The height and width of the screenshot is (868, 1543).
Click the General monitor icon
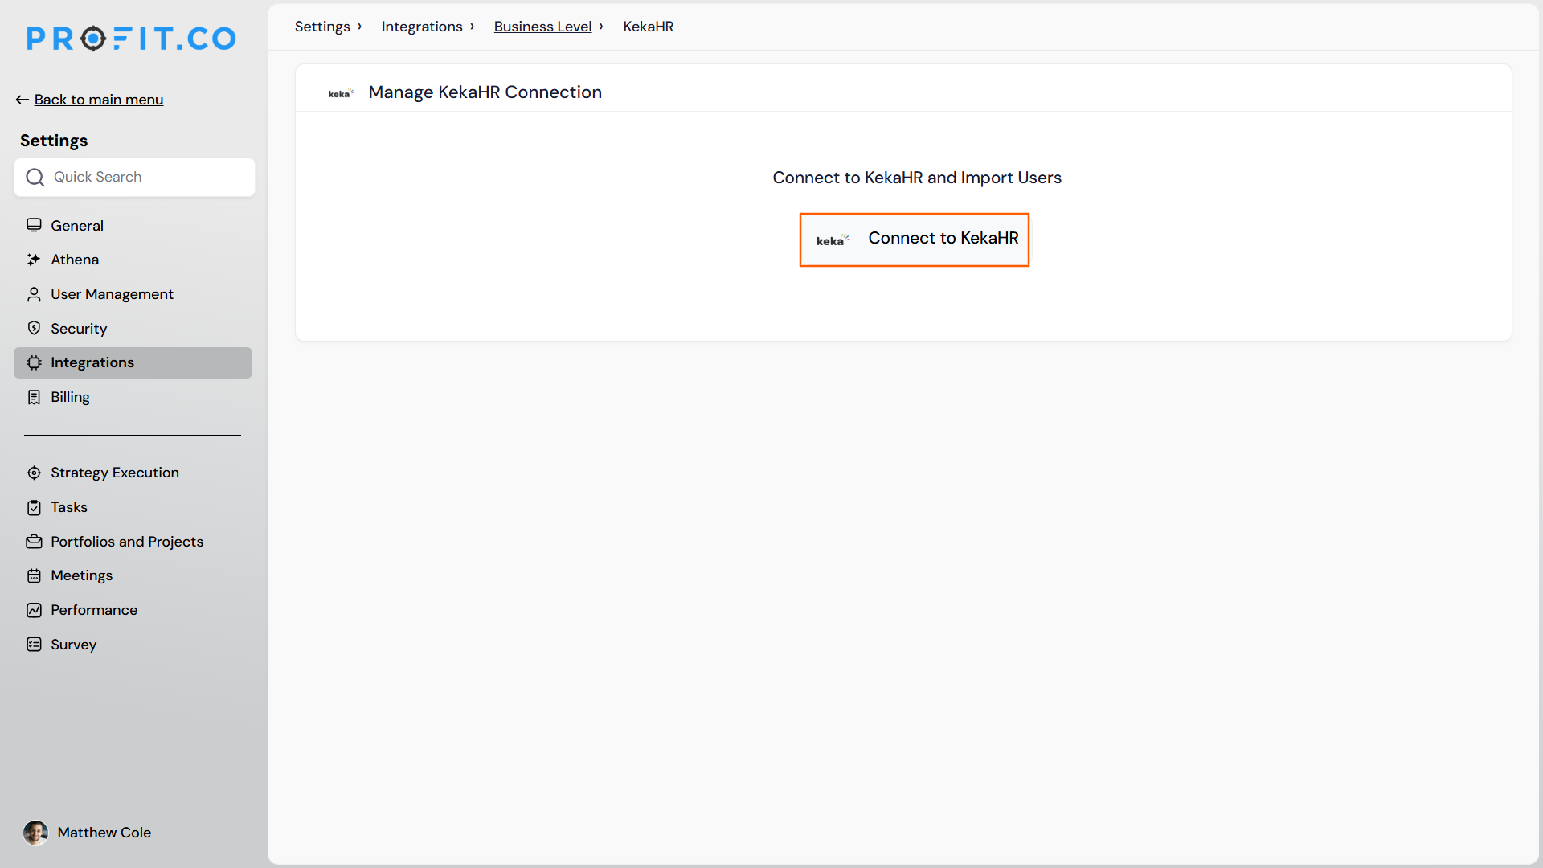(34, 225)
